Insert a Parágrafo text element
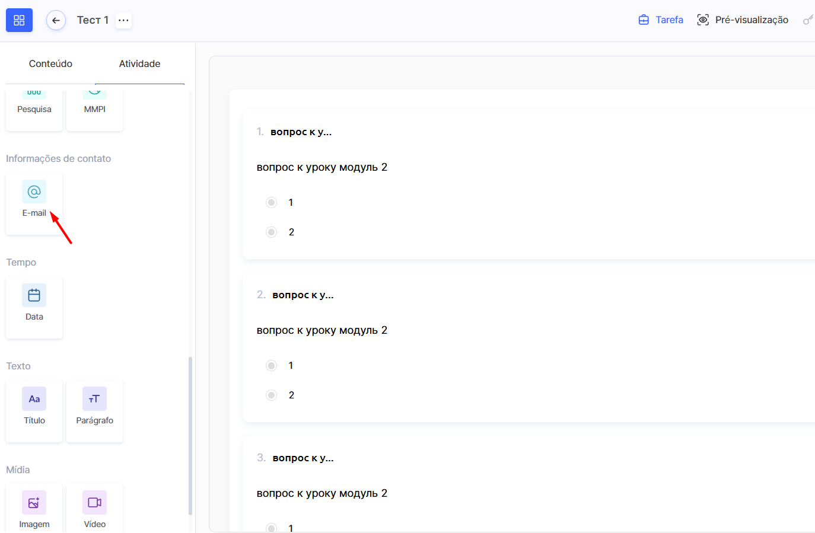The height and width of the screenshot is (533, 815). (x=95, y=410)
